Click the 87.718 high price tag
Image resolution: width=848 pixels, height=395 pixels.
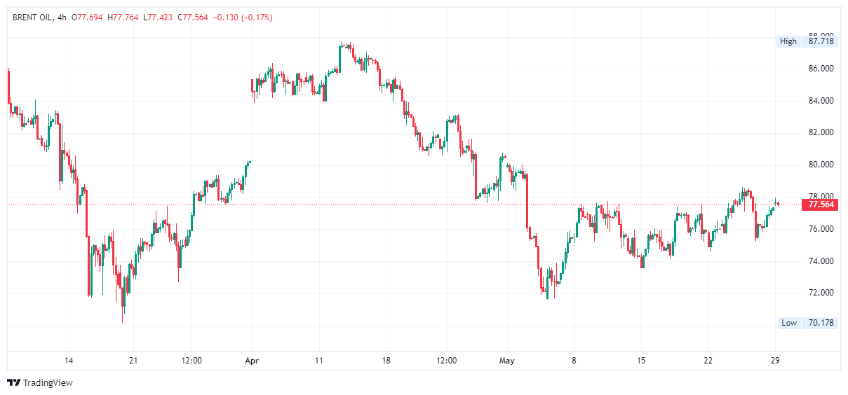tap(821, 41)
